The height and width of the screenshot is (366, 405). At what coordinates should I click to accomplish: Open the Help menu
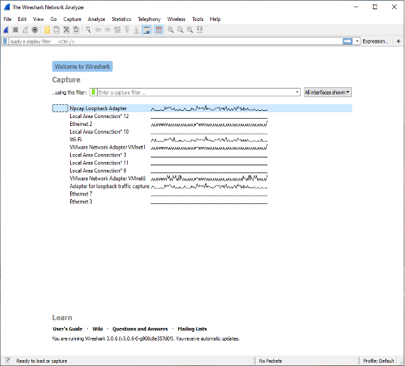point(215,19)
